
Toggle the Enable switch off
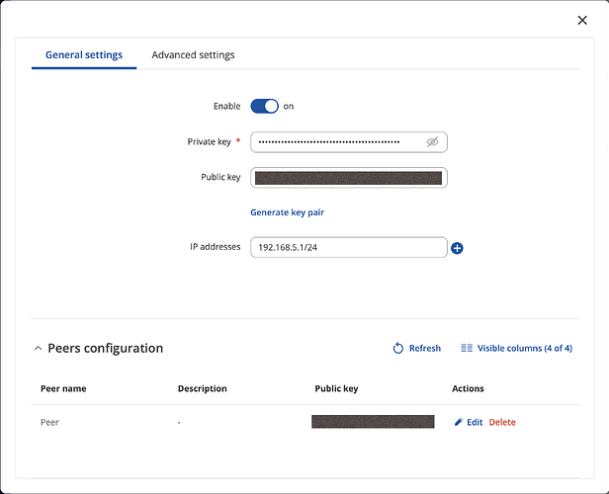pyautogui.click(x=264, y=106)
